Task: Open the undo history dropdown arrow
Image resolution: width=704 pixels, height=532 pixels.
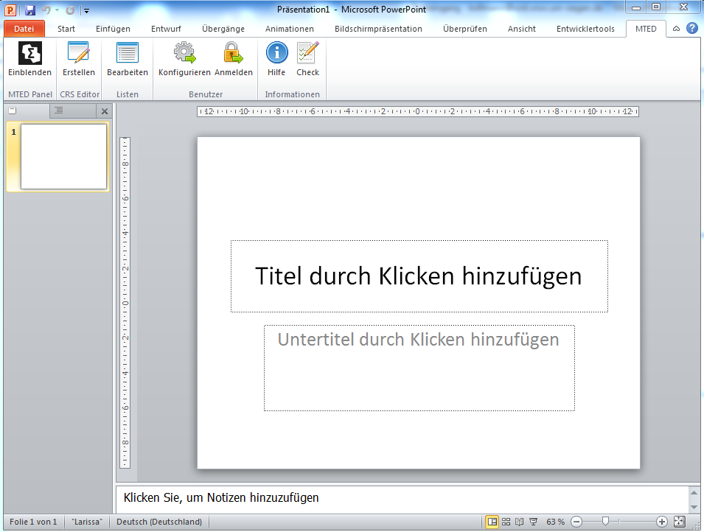Action: point(57,10)
